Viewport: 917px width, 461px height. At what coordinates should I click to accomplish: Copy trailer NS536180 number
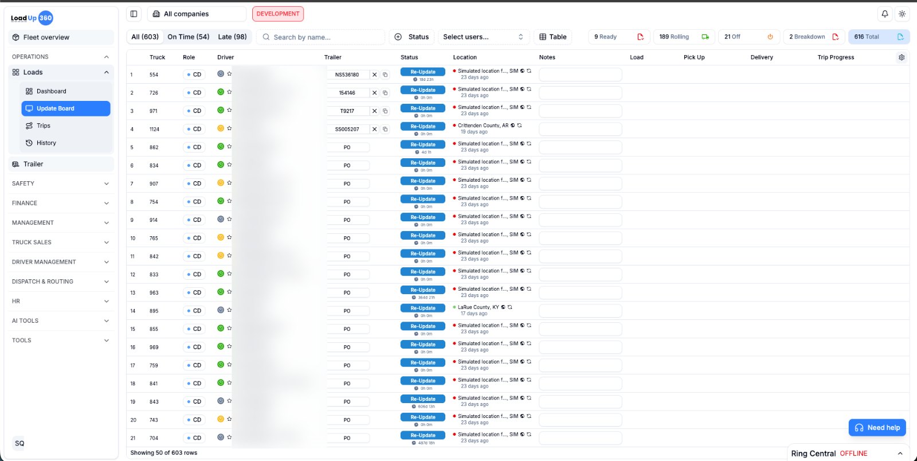coord(385,75)
